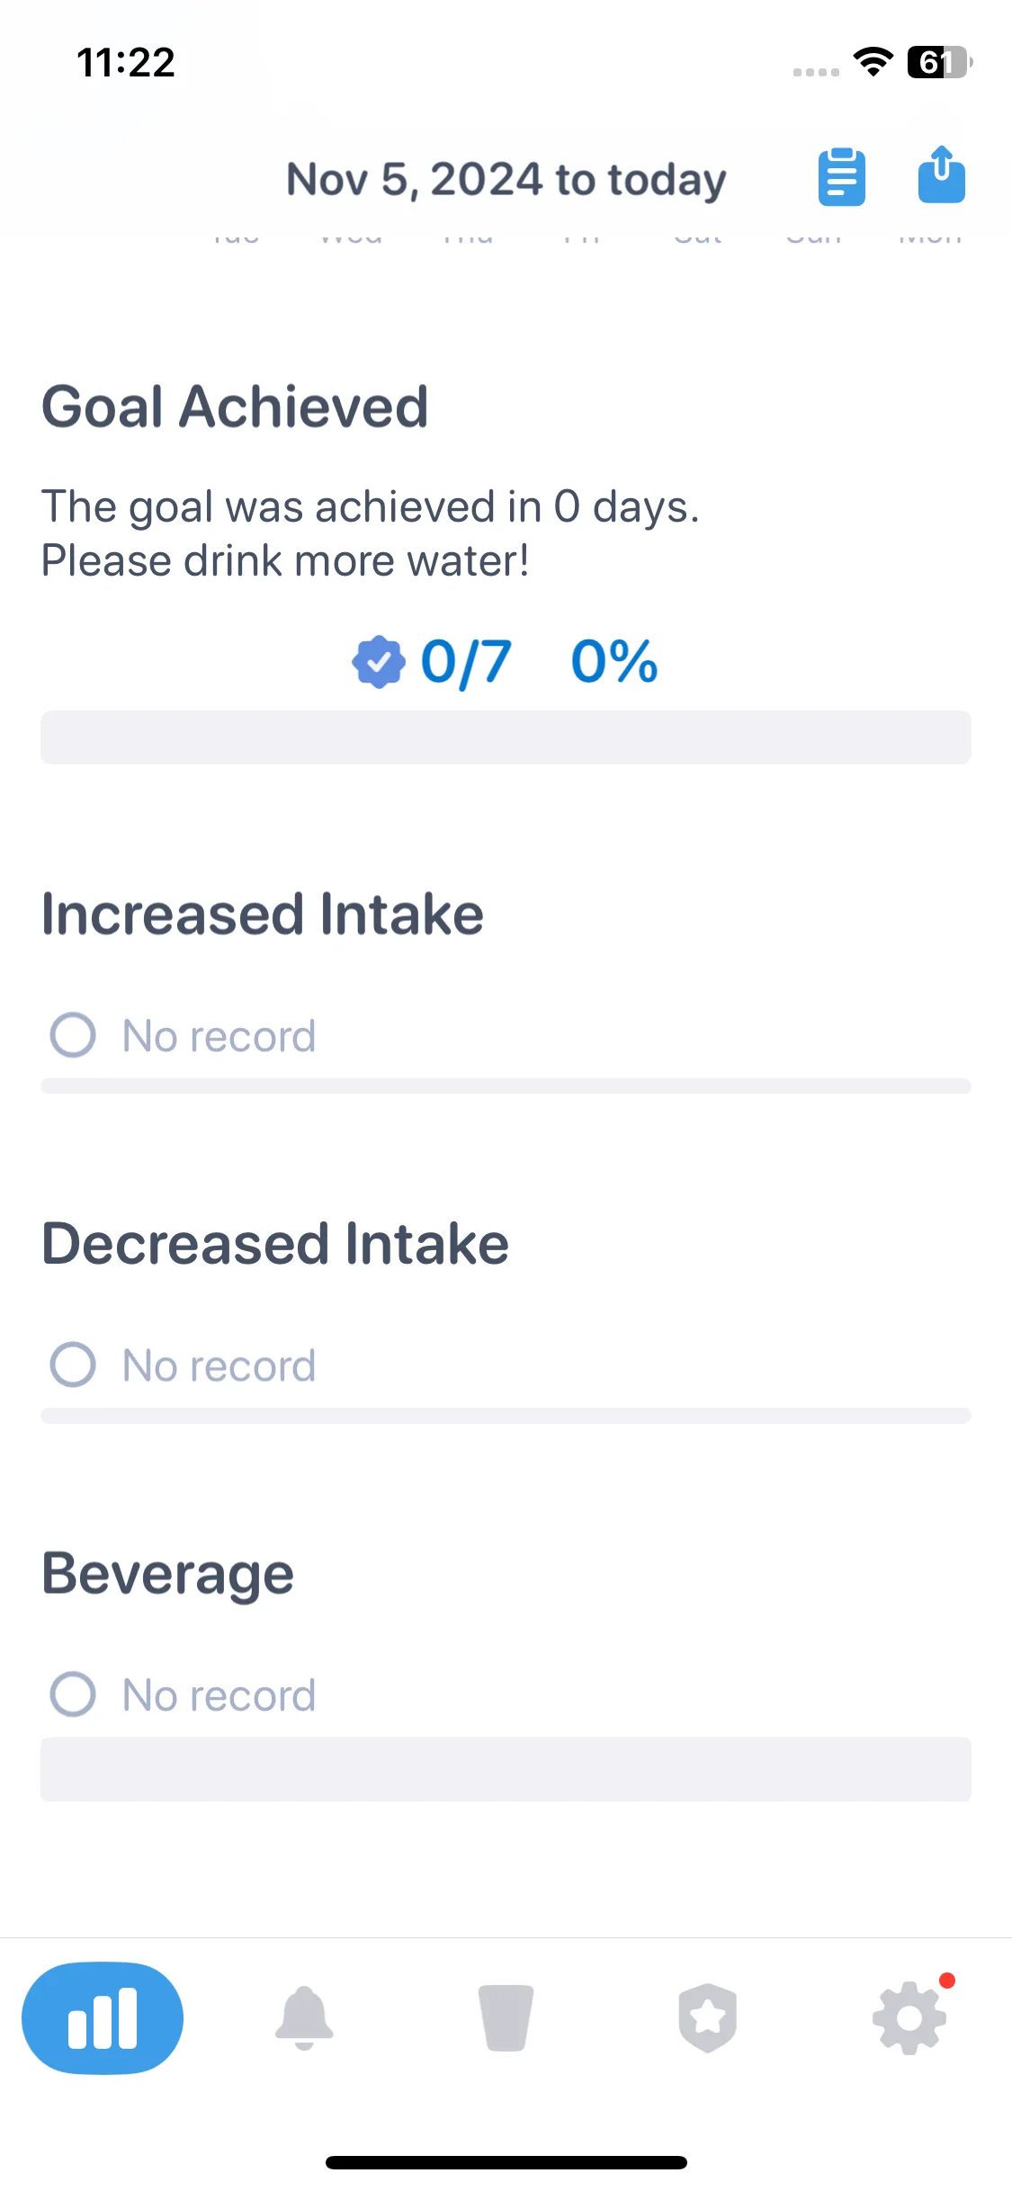Tap the 0% goal percentage
The height and width of the screenshot is (2191, 1012).
click(614, 662)
